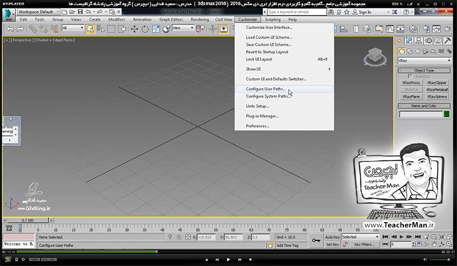Switch to the Modify command panel tab

(x=409, y=40)
